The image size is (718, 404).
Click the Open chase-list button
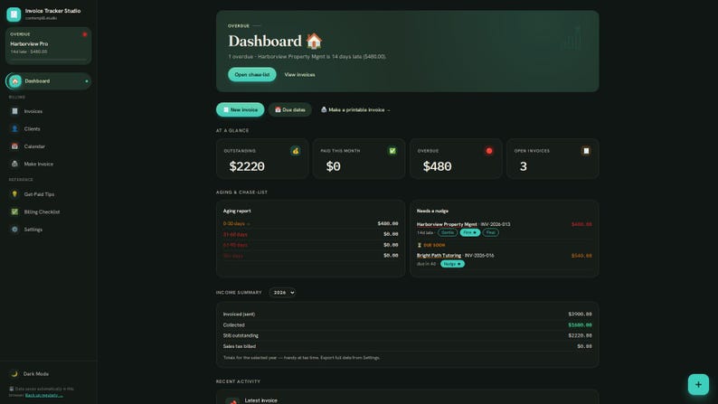[252, 75]
